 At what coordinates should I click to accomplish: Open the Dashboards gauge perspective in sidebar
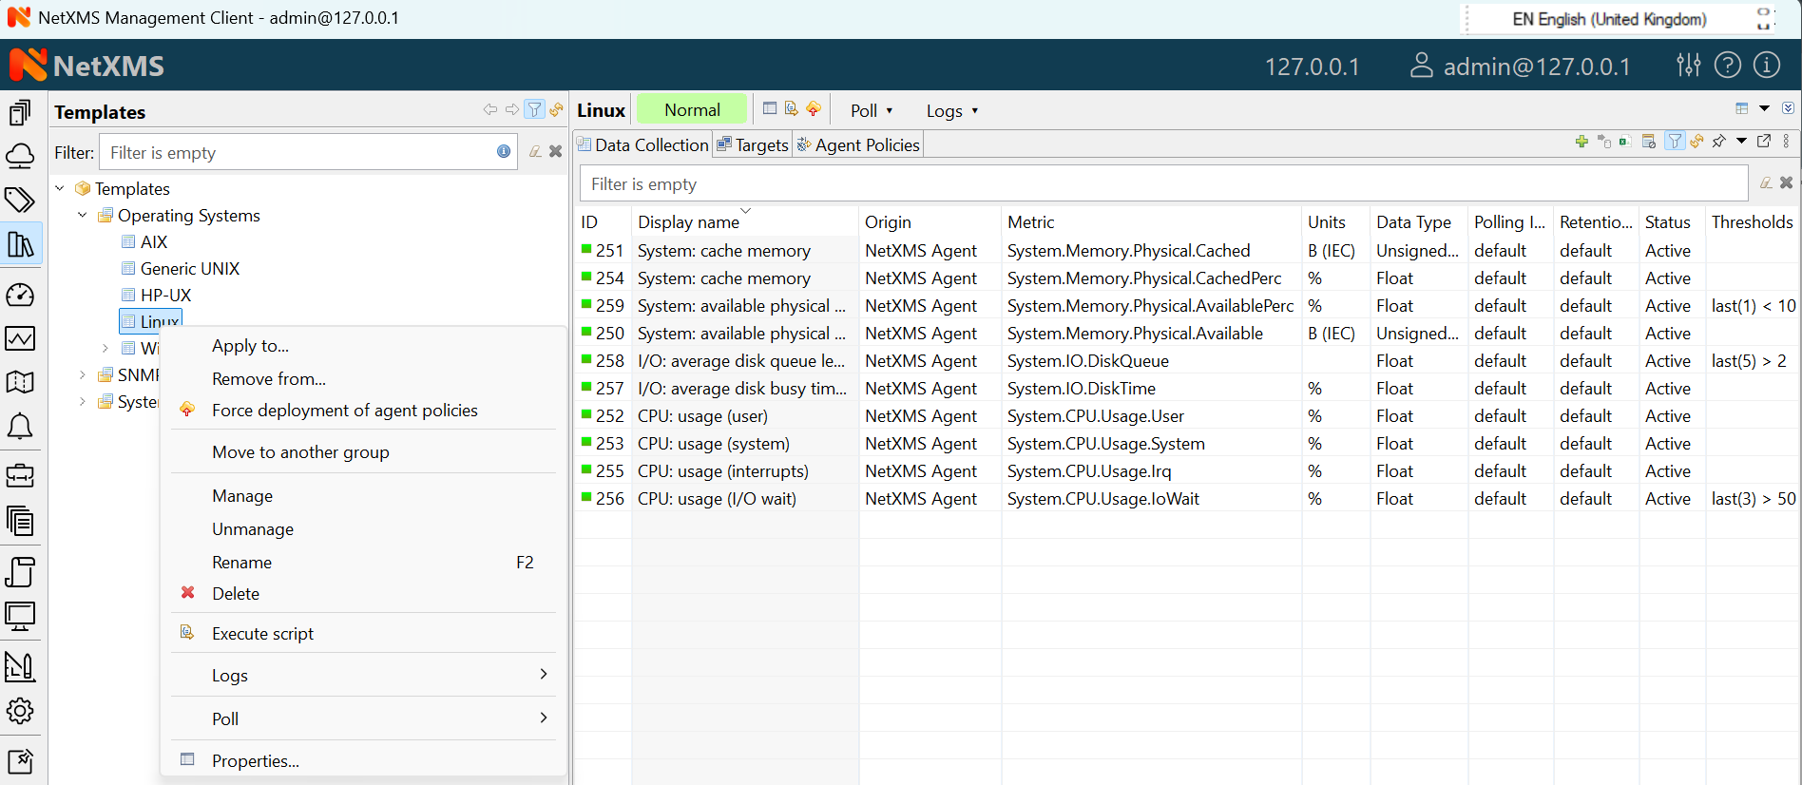pos(20,295)
